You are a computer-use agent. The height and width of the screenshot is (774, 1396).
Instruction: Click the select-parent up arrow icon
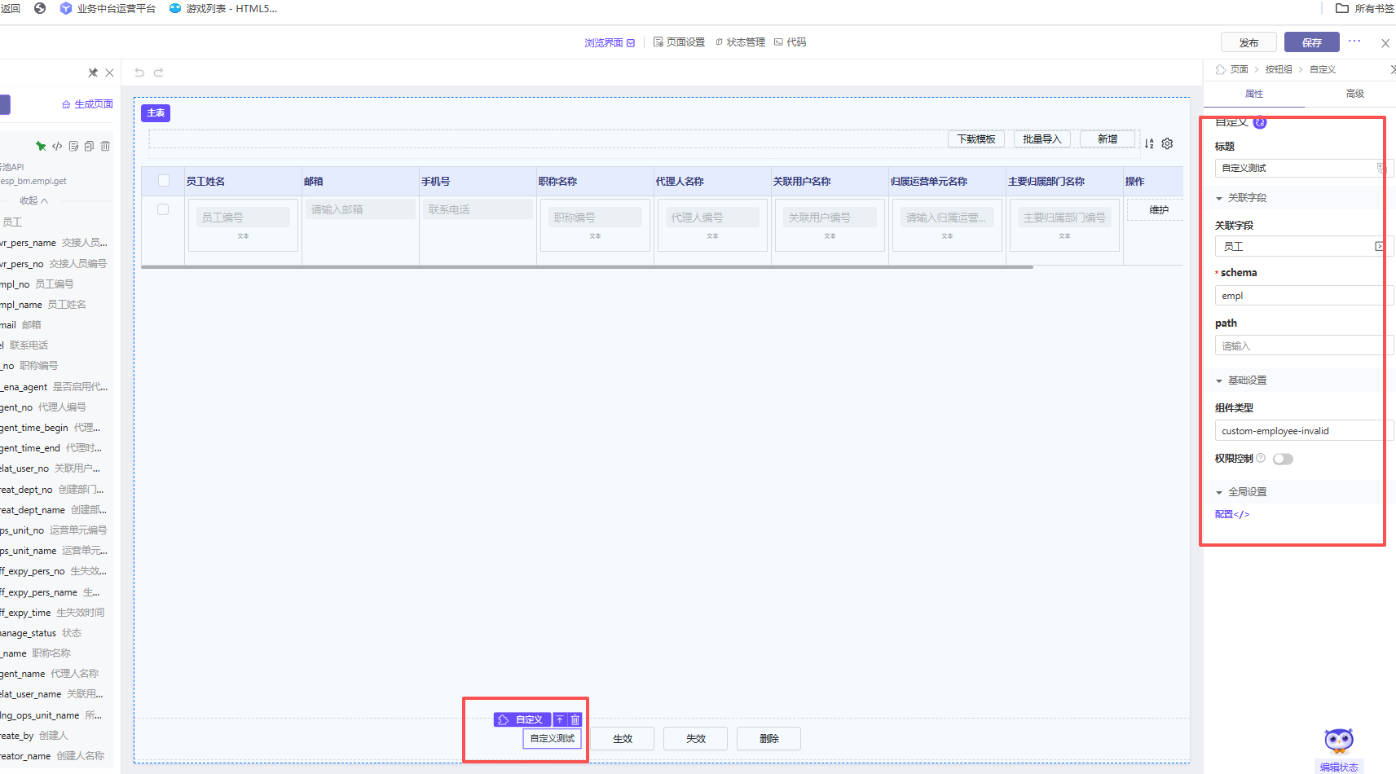point(560,719)
